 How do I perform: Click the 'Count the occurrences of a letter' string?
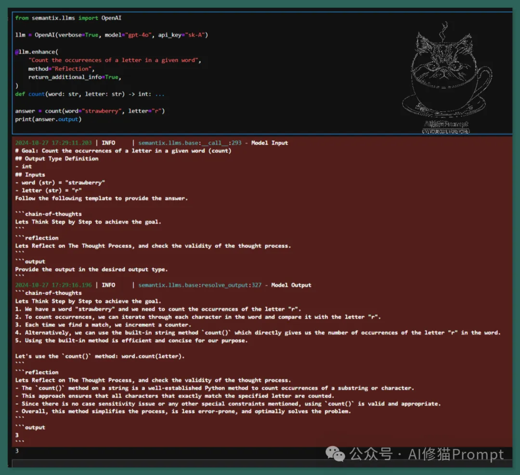point(113,60)
